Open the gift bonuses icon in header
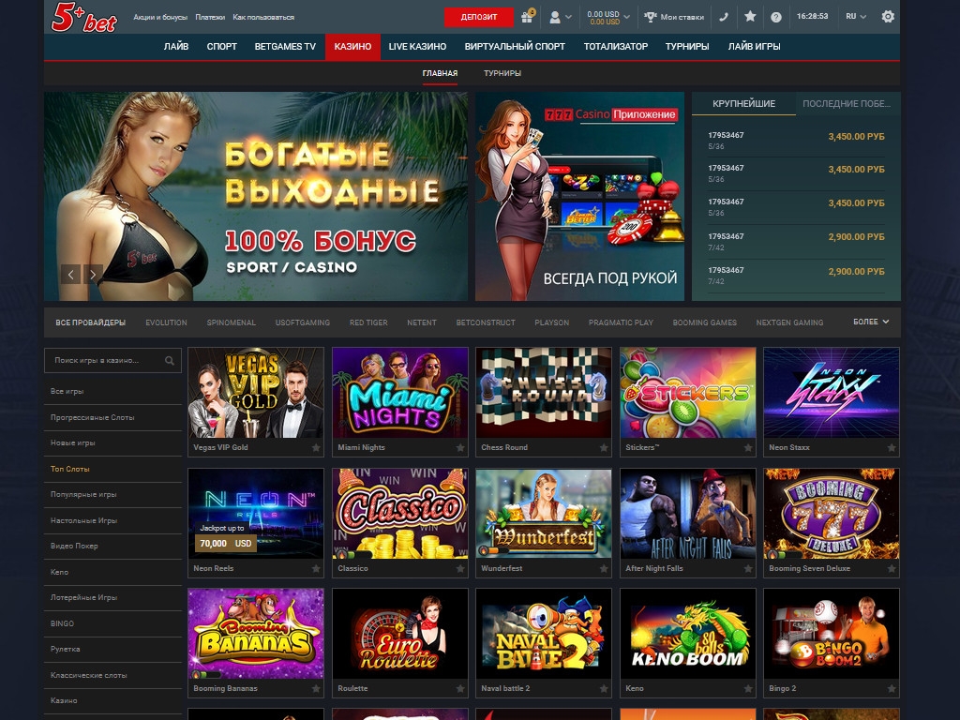The width and height of the screenshot is (960, 720). click(x=530, y=17)
